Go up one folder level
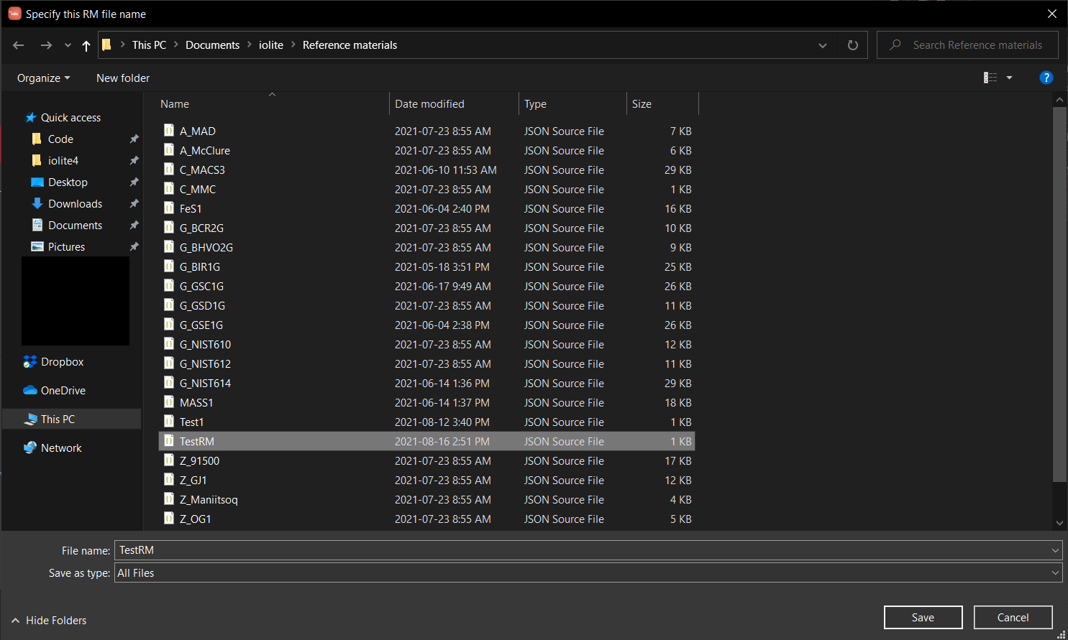 86,45
